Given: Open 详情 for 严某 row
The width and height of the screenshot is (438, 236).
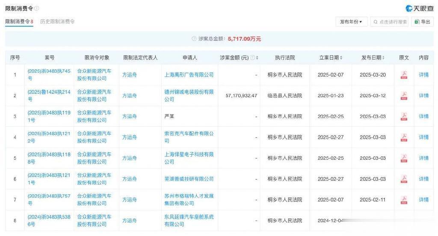Looking at the screenshot, I should click(423, 117).
